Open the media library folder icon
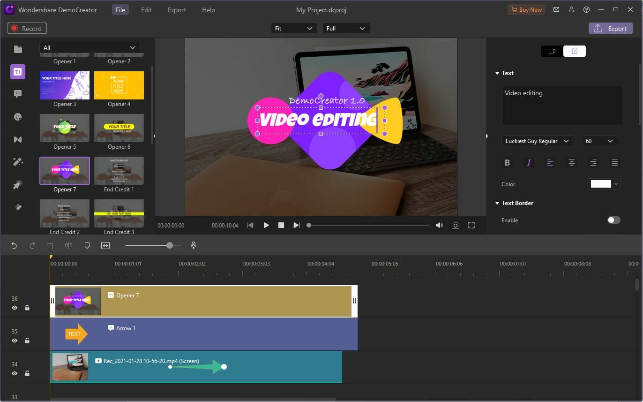The height and width of the screenshot is (402, 643). tap(18, 49)
